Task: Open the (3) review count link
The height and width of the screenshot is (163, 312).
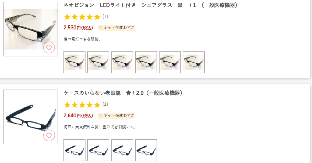Action: (x=105, y=104)
